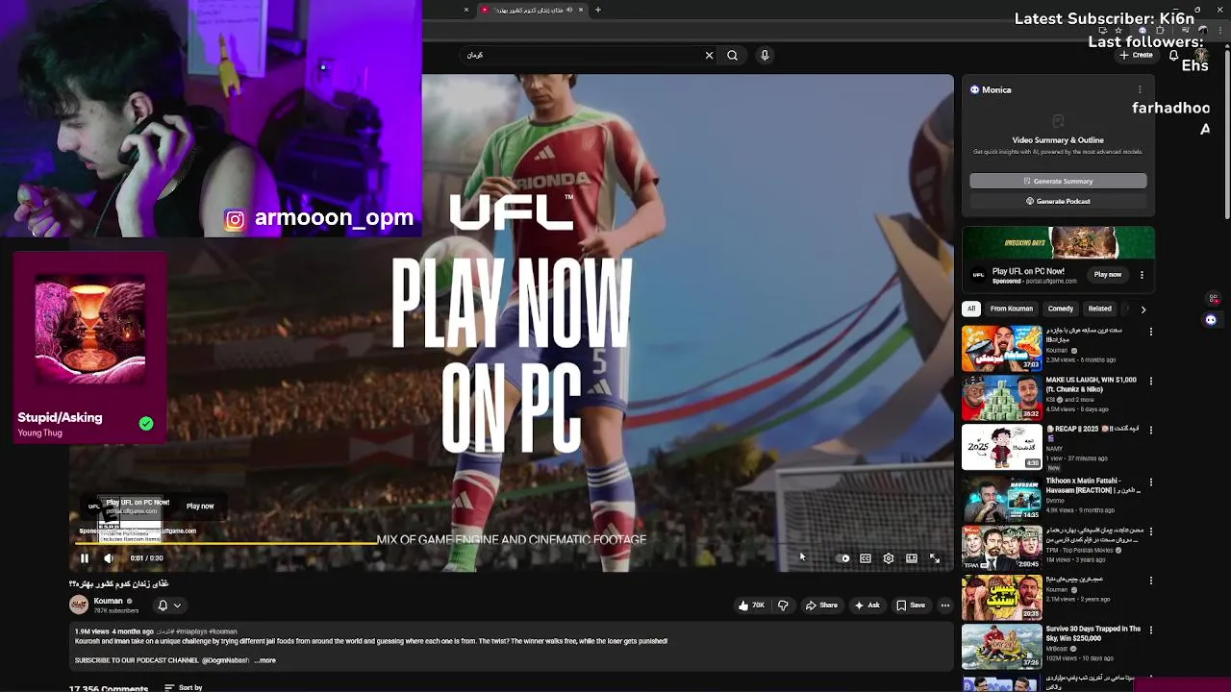Open the browser extensions puzzle icon

coord(1159,30)
